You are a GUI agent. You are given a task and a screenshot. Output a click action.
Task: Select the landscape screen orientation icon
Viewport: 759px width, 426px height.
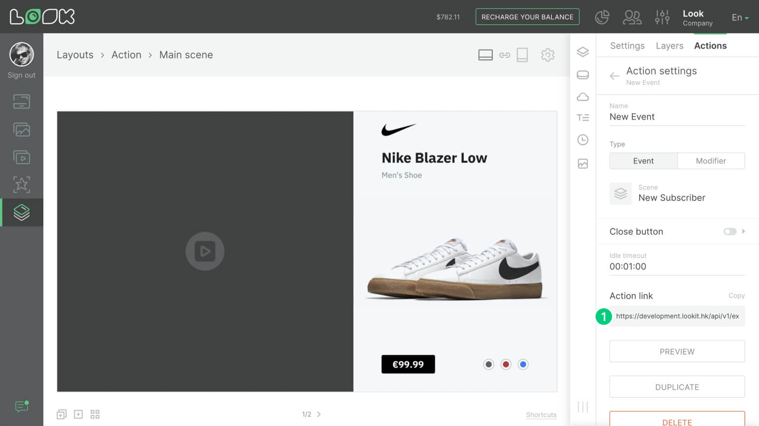pos(485,55)
